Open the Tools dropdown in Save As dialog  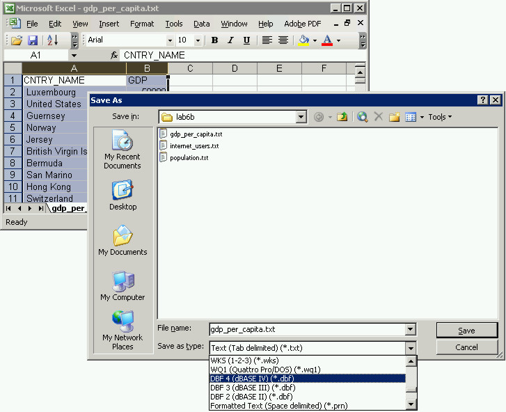pos(440,117)
